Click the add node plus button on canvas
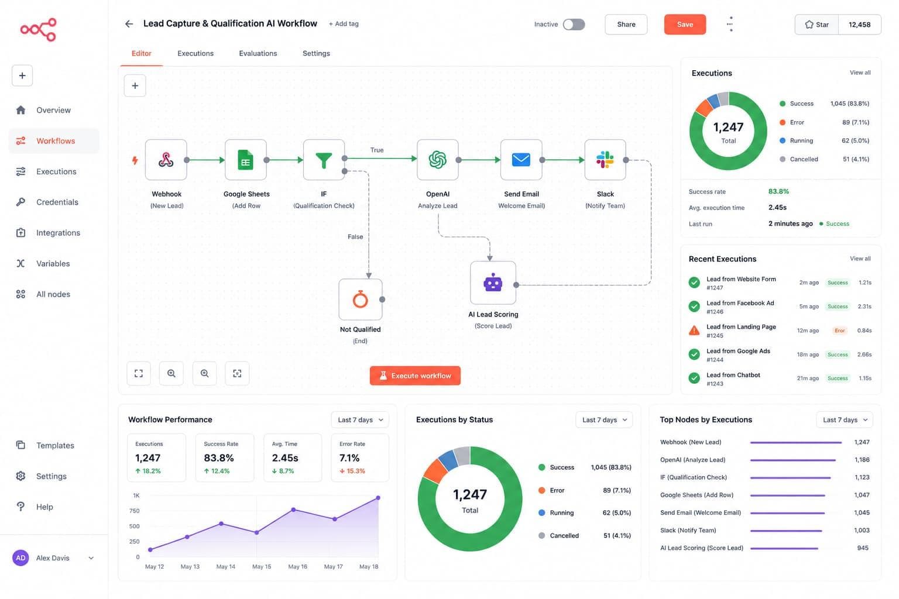The image size is (899, 599). [135, 86]
